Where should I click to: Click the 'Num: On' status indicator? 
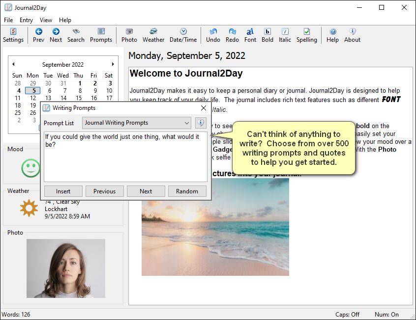click(386, 315)
